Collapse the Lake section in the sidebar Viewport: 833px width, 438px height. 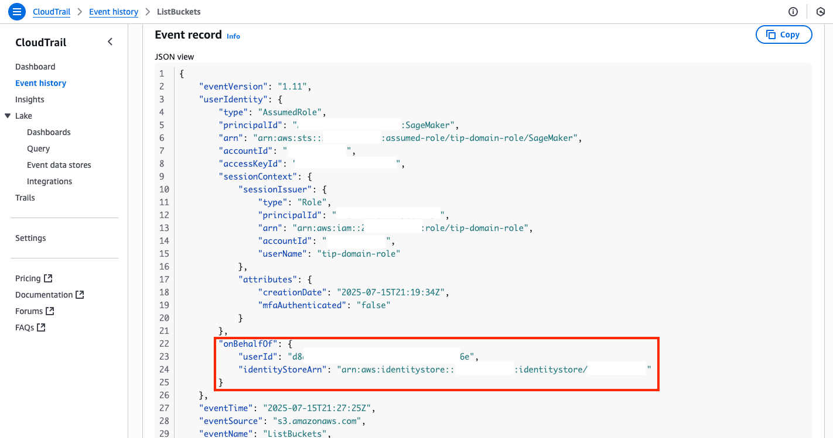click(x=8, y=115)
